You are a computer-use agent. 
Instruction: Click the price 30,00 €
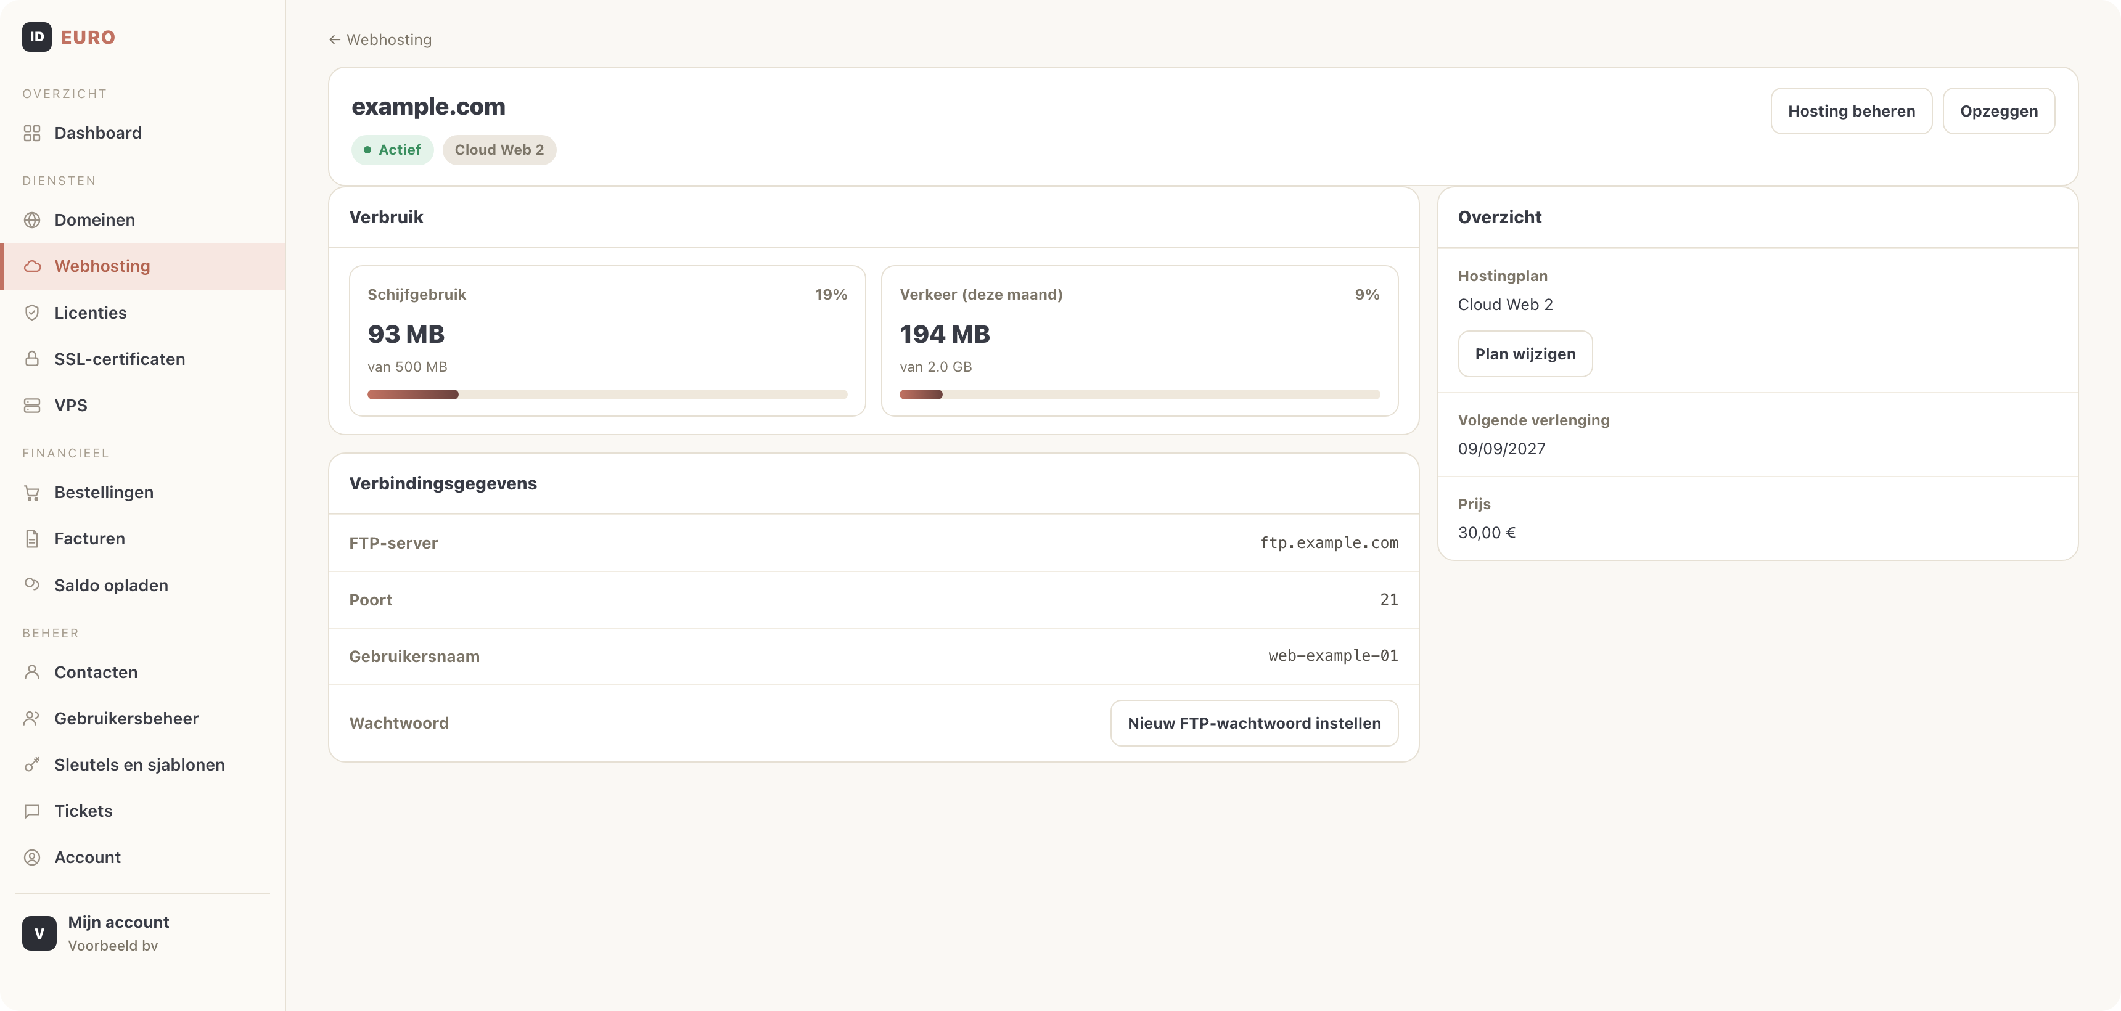point(1486,533)
